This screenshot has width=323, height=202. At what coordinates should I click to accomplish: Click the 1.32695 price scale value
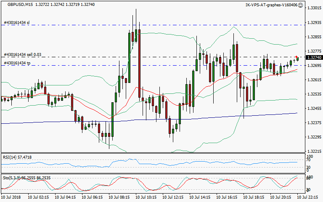point(314,66)
